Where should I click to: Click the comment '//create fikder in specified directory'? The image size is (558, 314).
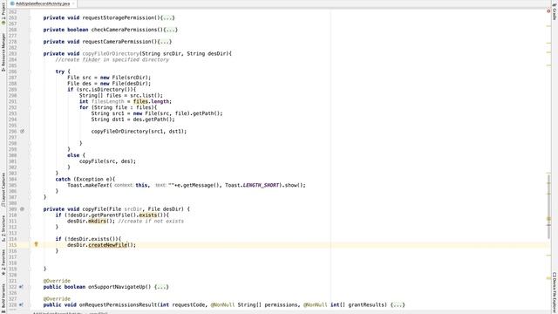click(x=112, y=59)
